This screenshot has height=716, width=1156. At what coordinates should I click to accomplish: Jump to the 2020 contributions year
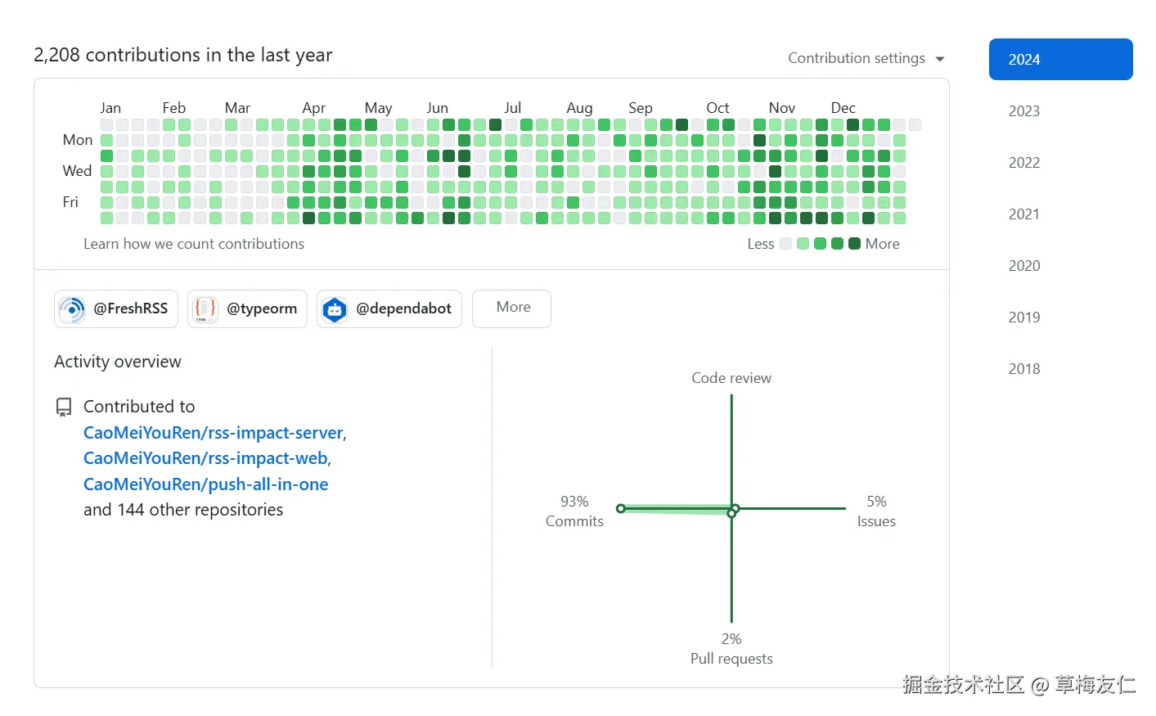1024,266
